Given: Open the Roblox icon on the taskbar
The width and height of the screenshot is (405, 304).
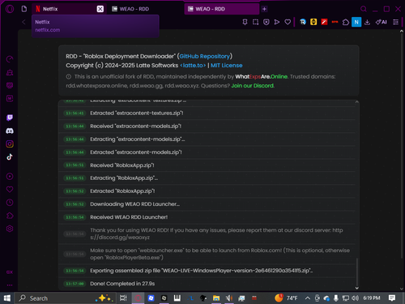Looking at the screenshot, I should coord(151,298).
